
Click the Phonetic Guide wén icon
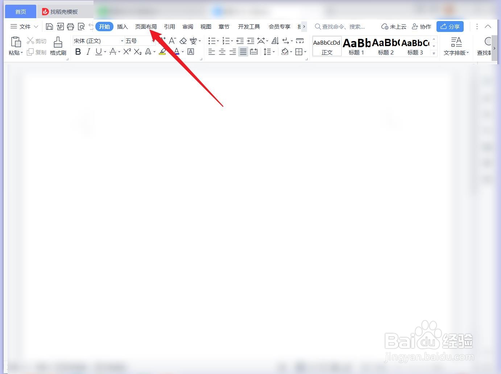(x=194, y=41)
